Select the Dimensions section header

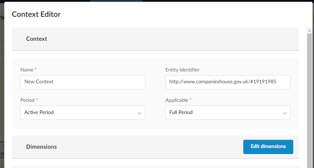(x=41, y=147)
